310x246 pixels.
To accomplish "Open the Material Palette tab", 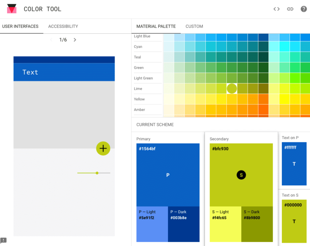I will pos(156,26).
